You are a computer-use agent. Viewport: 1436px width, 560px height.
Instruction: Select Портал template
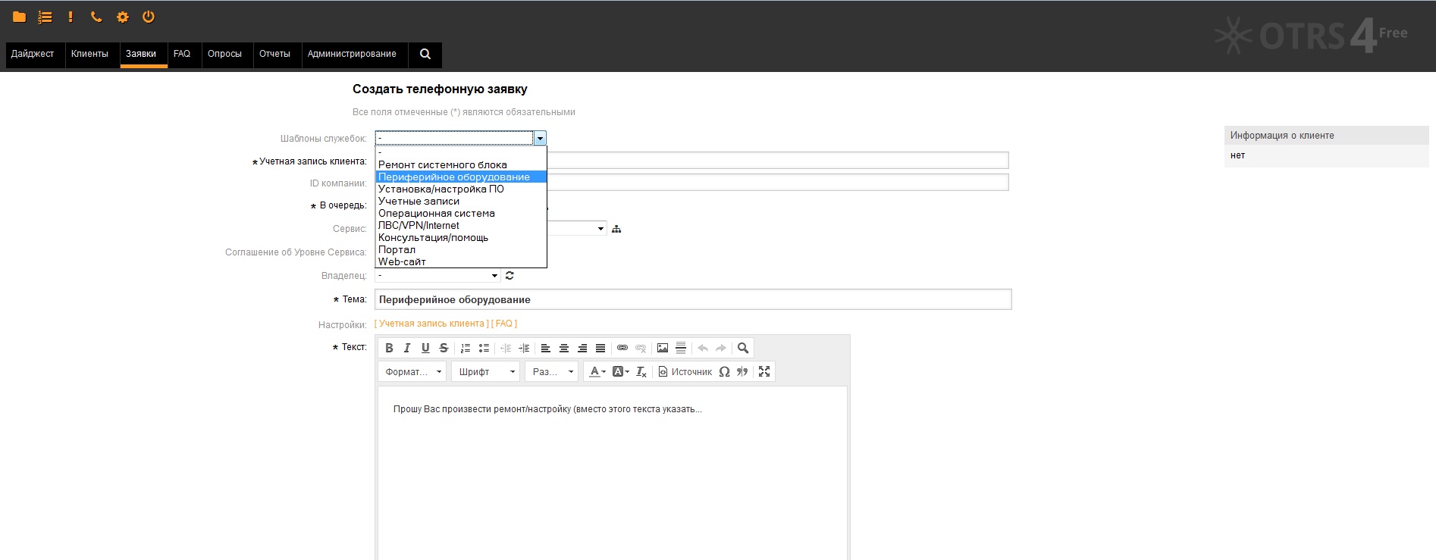[x=461, y=249]
